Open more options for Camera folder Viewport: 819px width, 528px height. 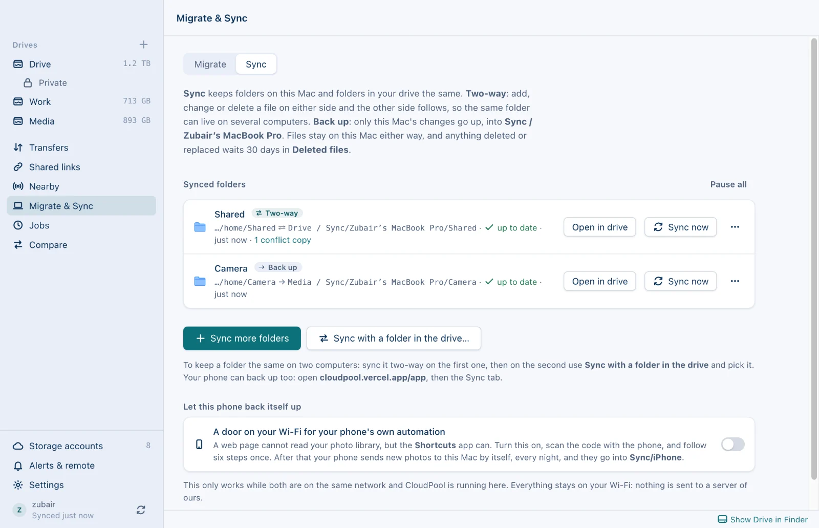735,281
